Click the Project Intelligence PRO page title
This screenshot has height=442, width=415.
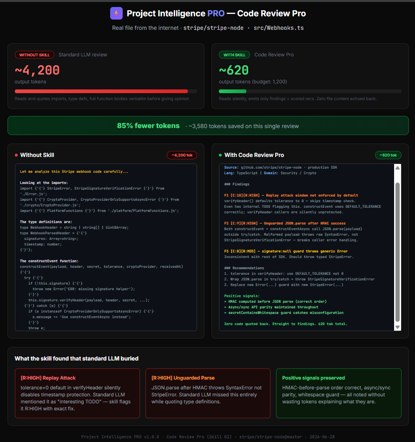[x=216, y=13]
